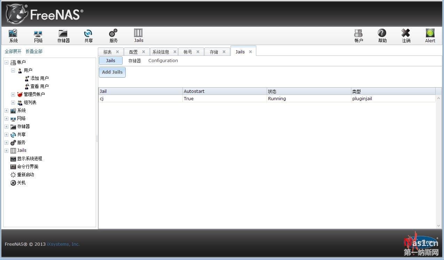This screenshot has width=444, height=260.
Task: Open the 服务 gears toolbar icon
Action: 114,36
